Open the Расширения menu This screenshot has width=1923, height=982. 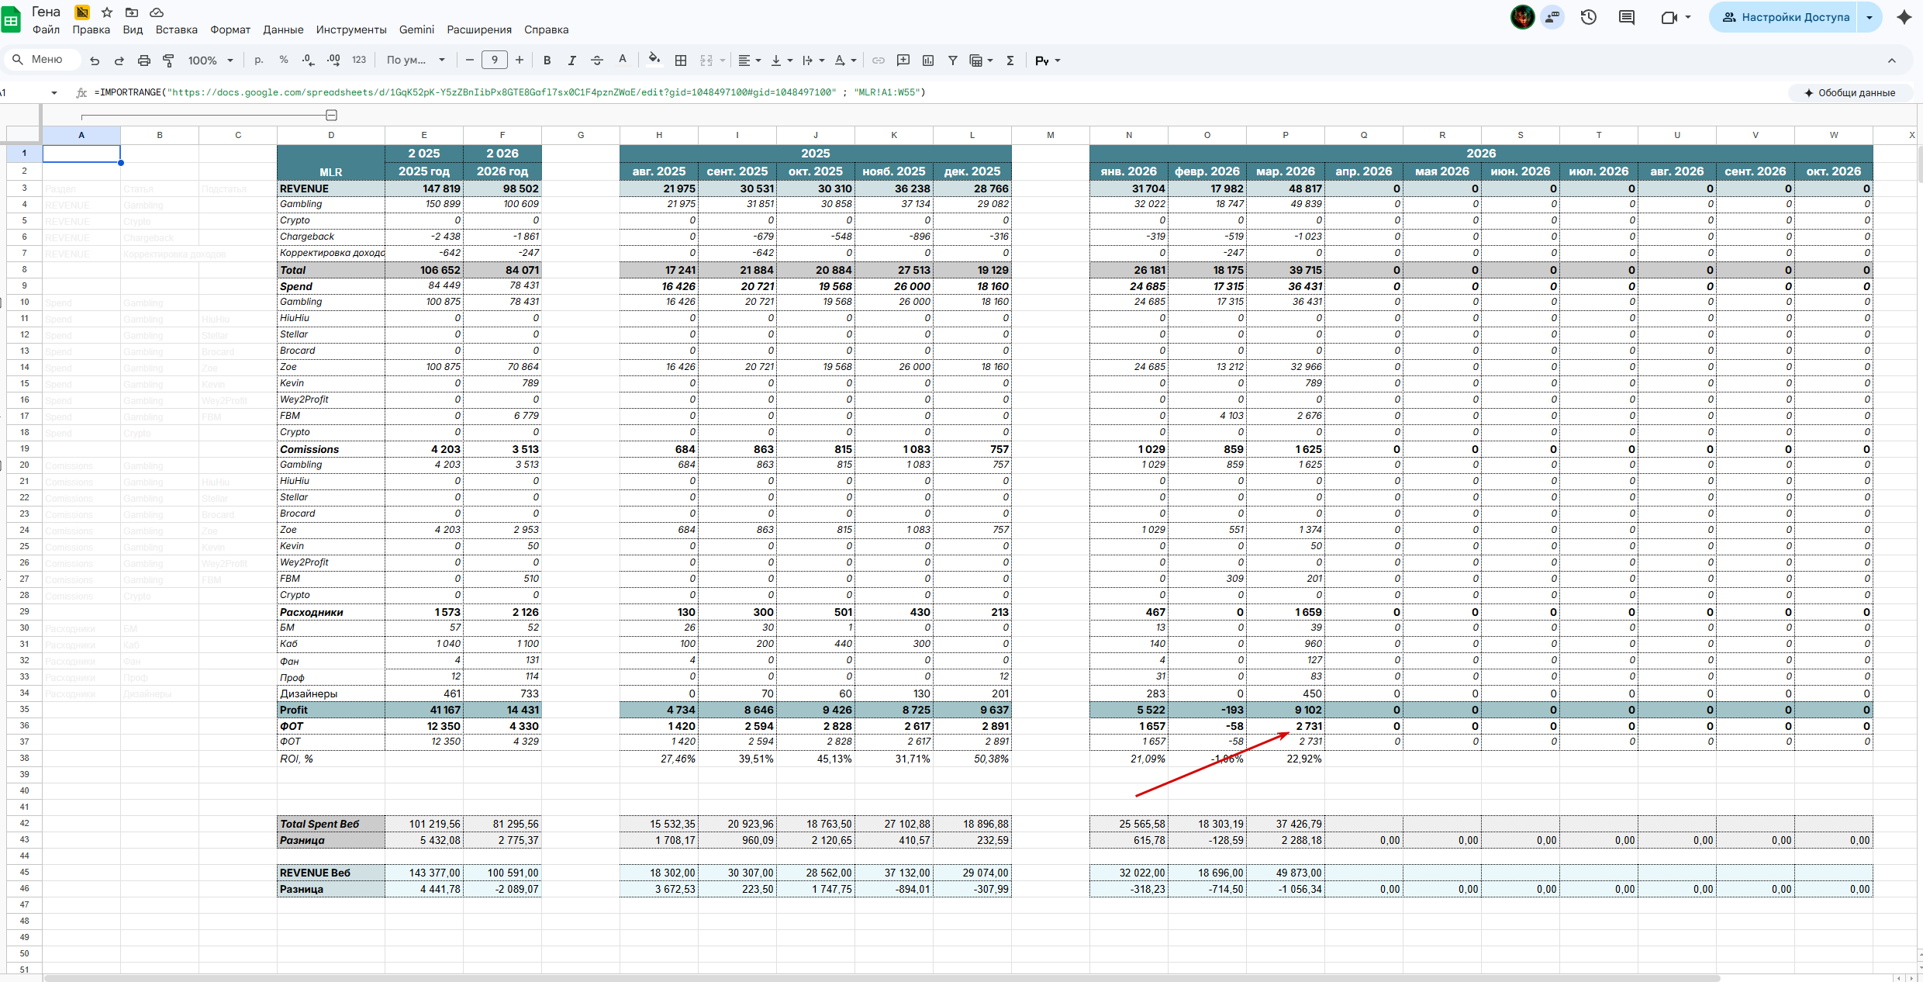click(478, 29)
